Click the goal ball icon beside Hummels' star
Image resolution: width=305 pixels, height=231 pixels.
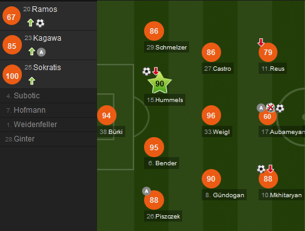click(x=147, y=71)
